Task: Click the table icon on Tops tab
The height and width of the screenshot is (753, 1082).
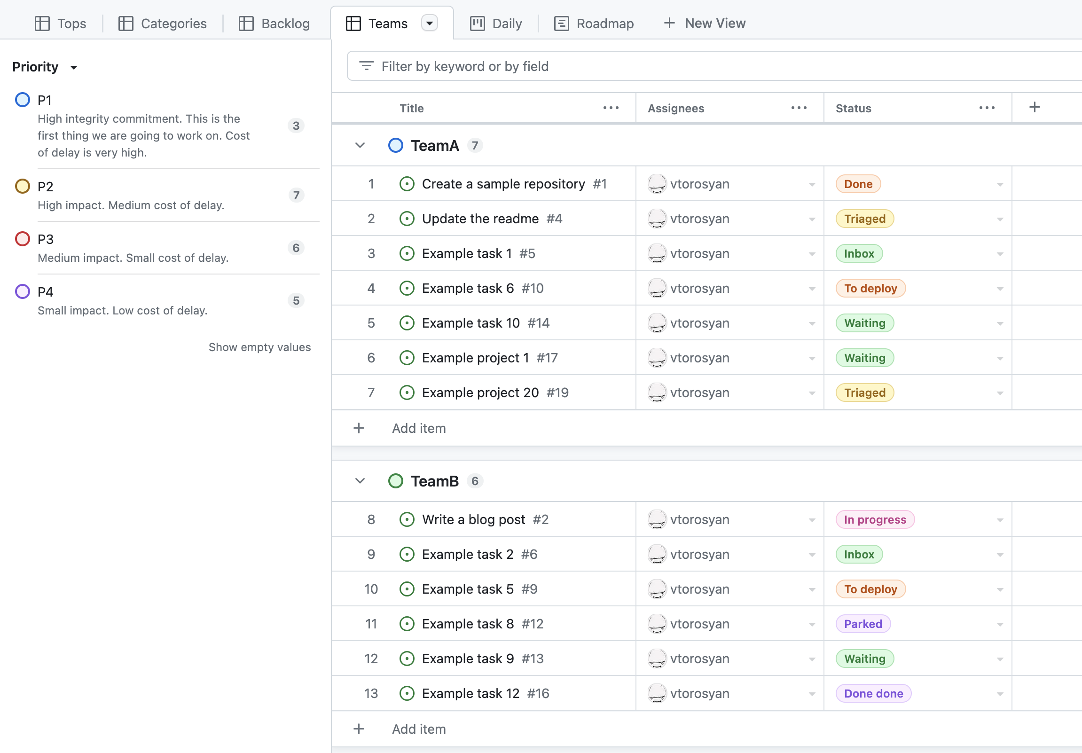Action: 42,23
